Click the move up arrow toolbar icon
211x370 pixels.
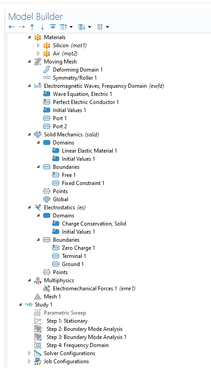coord(32,27)
